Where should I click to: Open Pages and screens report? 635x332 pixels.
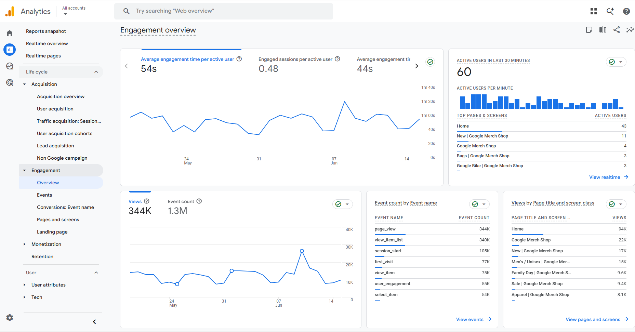[x=58, y=220]
